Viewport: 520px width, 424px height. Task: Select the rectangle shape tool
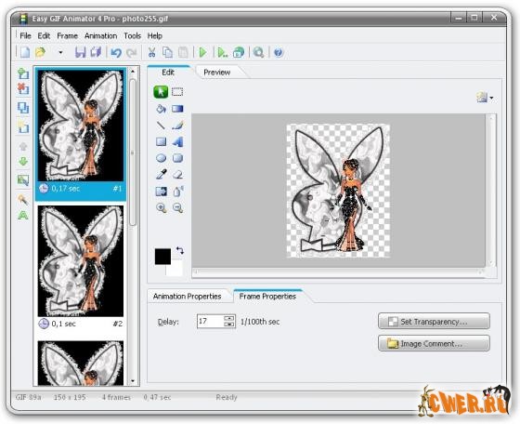coord(161,141)
